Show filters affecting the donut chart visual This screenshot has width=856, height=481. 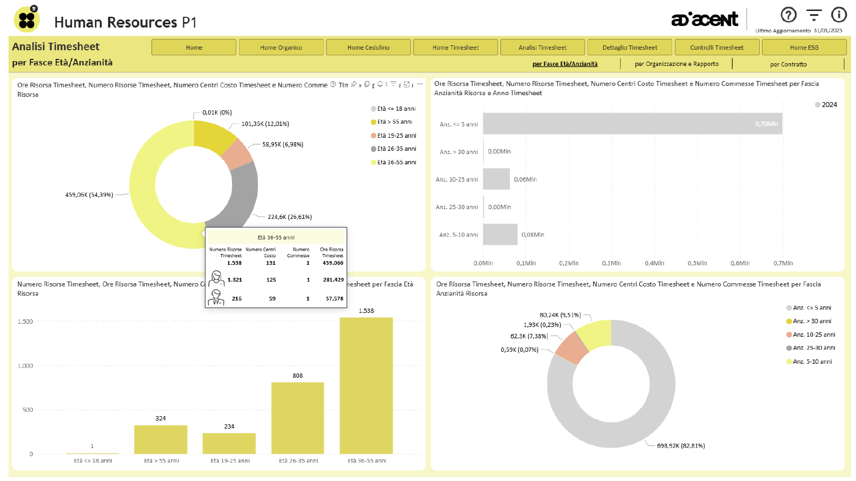394,84
